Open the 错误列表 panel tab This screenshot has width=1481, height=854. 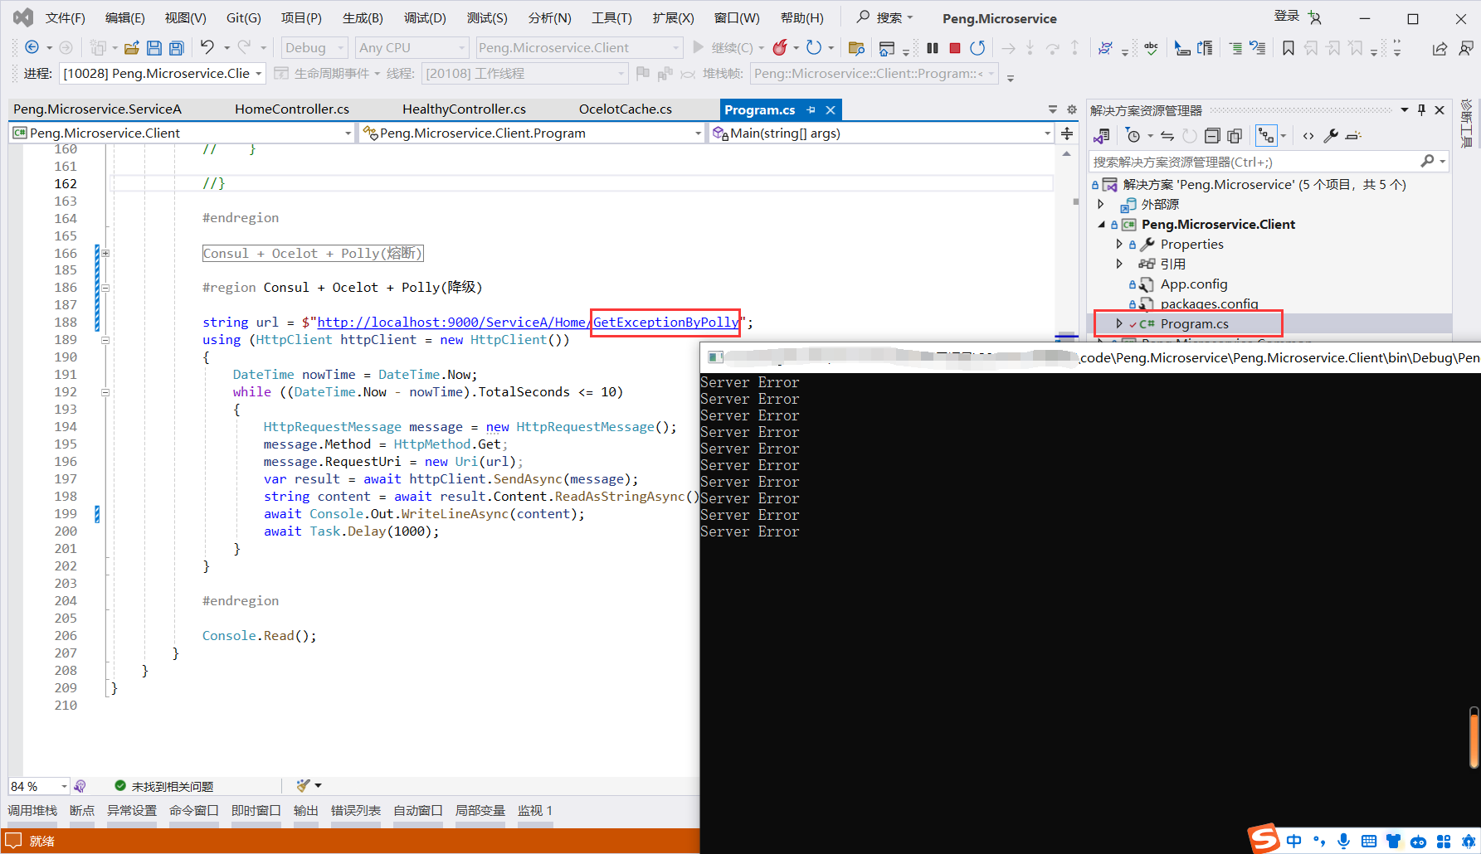(x=356, y=810)
